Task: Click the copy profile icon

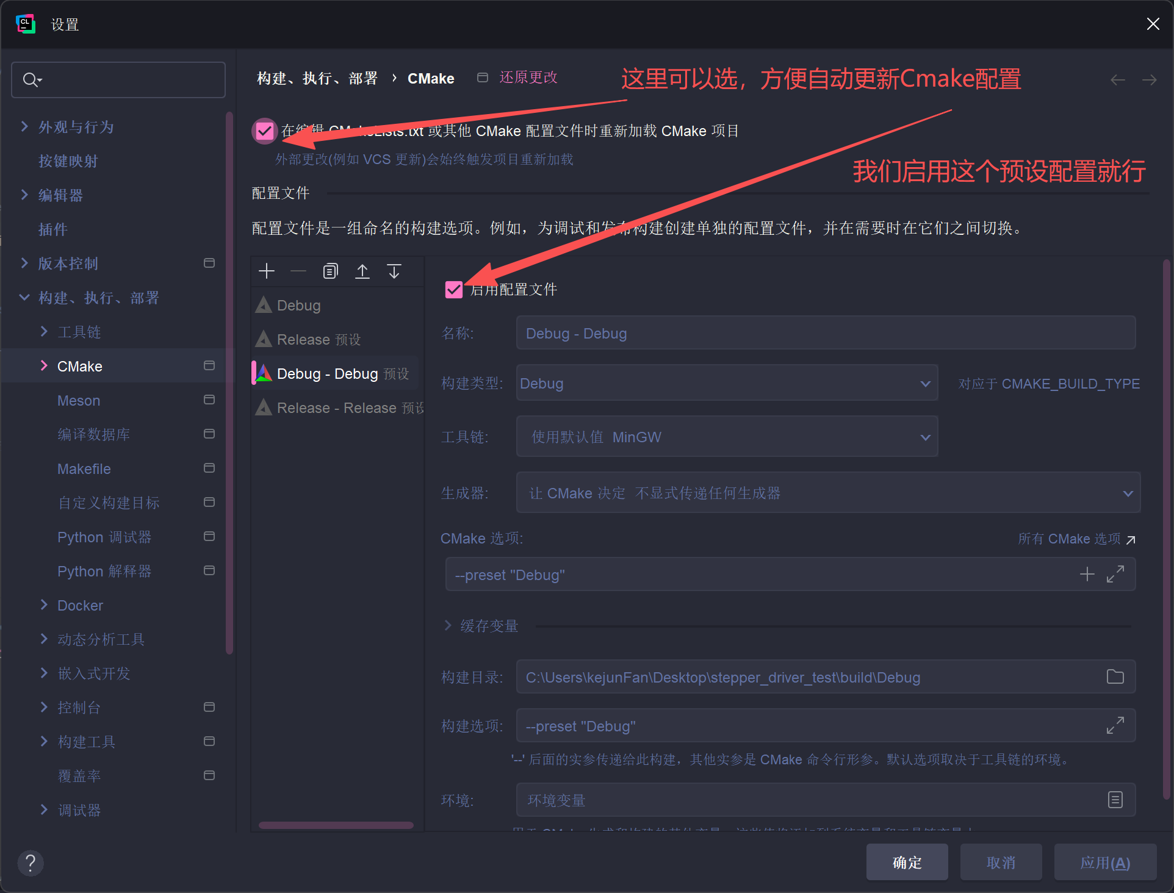Action: [x=330, y=271]
